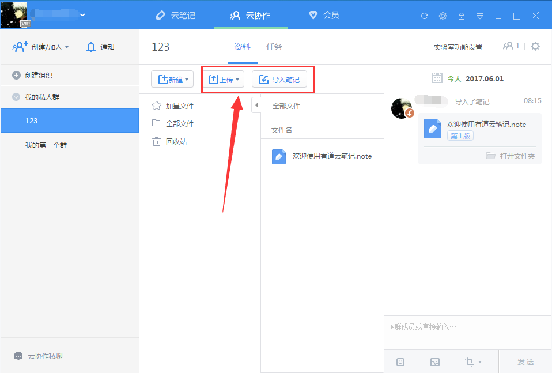Switch to the 任务 tab
This screenshot has height=373, width=552.
(274, 47)
